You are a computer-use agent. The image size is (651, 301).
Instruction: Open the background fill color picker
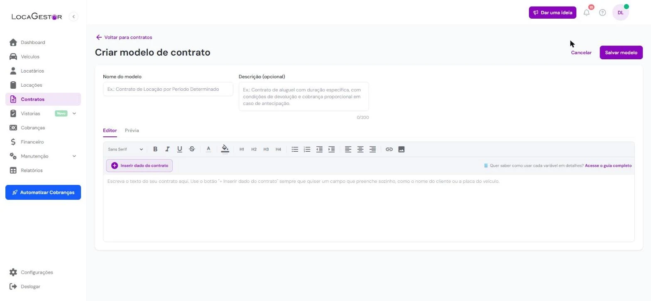coord(225,149)
